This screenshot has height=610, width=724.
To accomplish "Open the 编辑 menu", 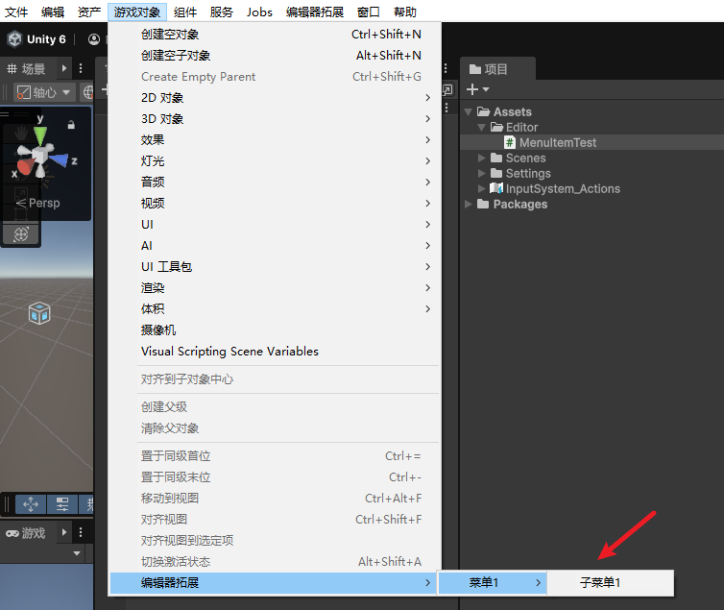I will coord(53,12).
